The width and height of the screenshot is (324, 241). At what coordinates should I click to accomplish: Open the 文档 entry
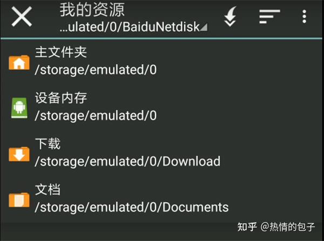click(162, 198)
